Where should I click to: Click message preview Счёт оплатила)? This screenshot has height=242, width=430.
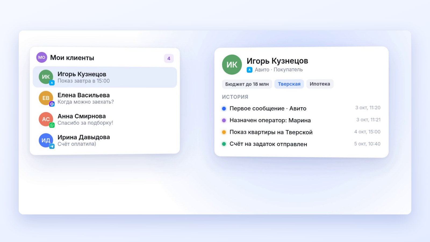pos(77,144)
